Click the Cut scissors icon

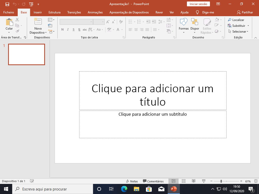pyautogui.click(x=17, y=20)
